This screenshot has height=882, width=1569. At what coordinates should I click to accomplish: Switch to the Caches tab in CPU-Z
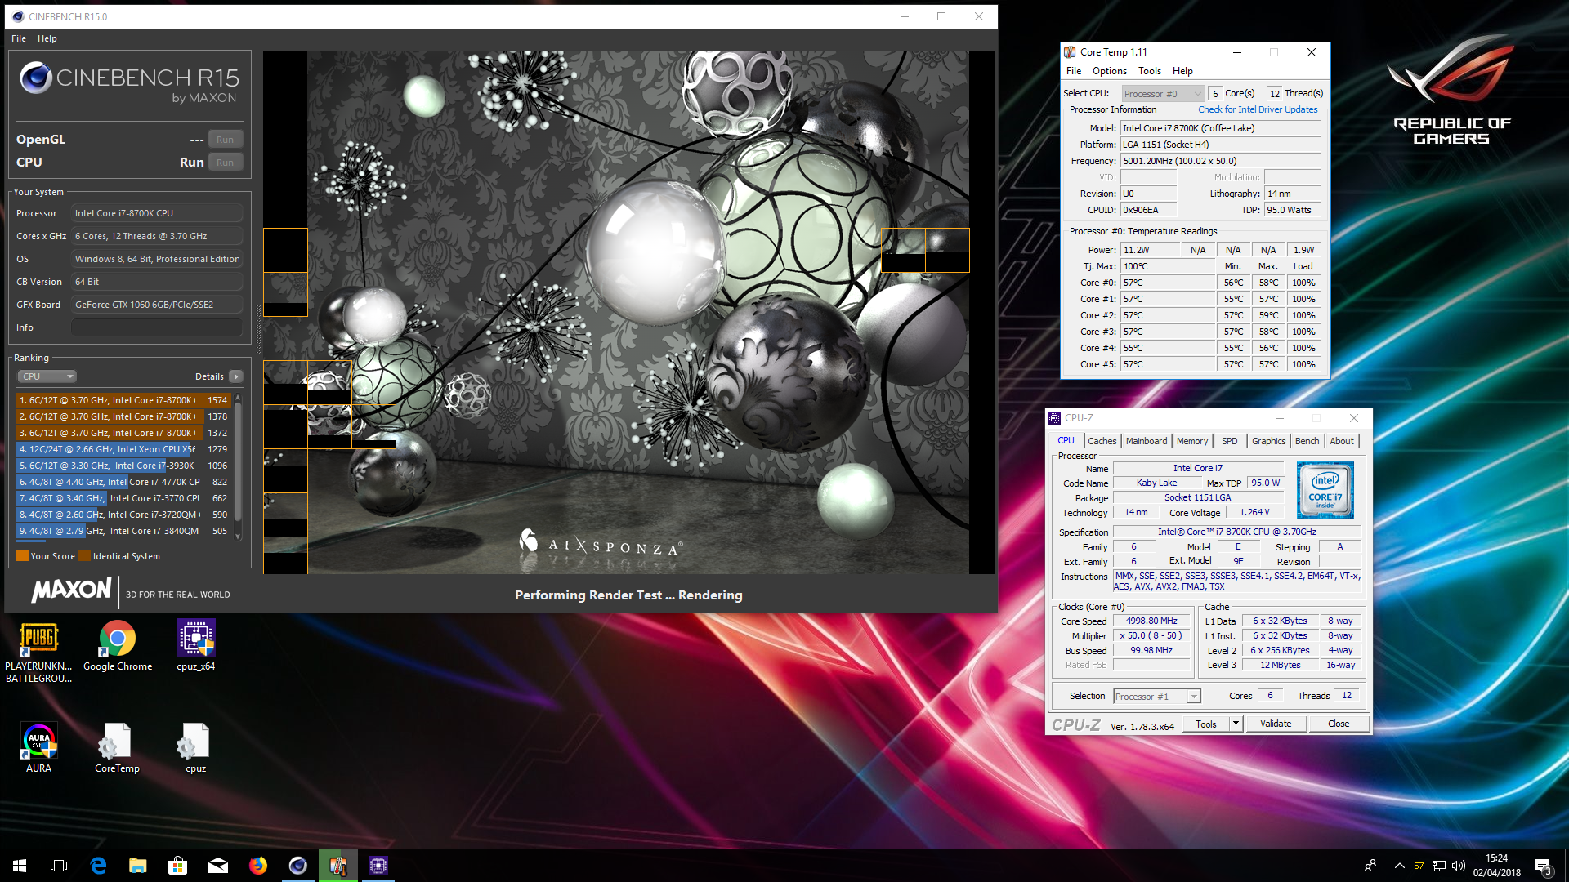point(1102,441)
